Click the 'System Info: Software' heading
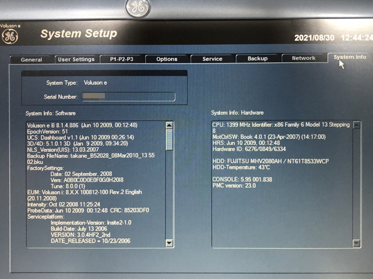The width and height of the screenshot is (373, 279). click(51, 113)
